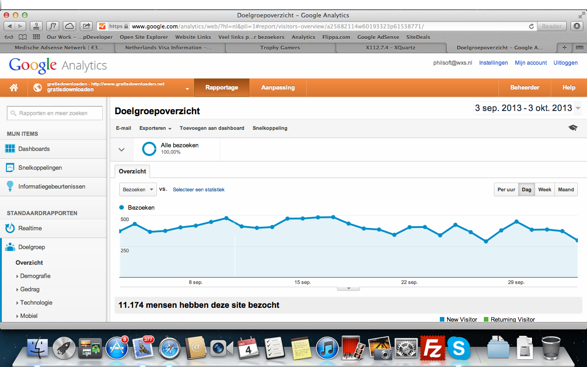
Task: Click the Doelgroep people icon
Action: coord(10,247)
